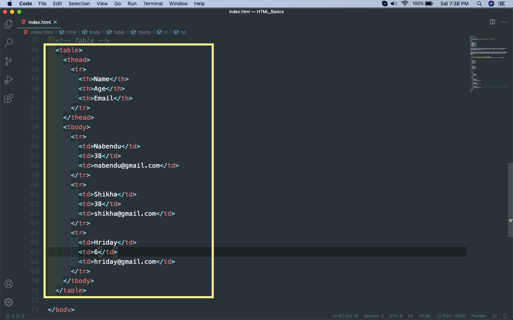Click the Name table header text

point(102,79)
